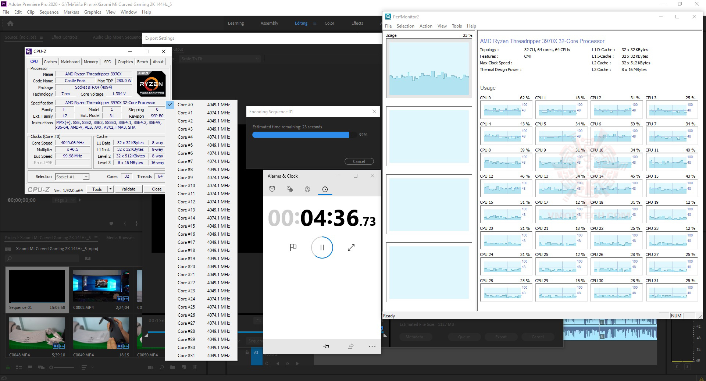Image resolution: width=706 pixels, height=381 pixels.
Task: Click the search bin icon beside Project search
Action: pos(88,259)
